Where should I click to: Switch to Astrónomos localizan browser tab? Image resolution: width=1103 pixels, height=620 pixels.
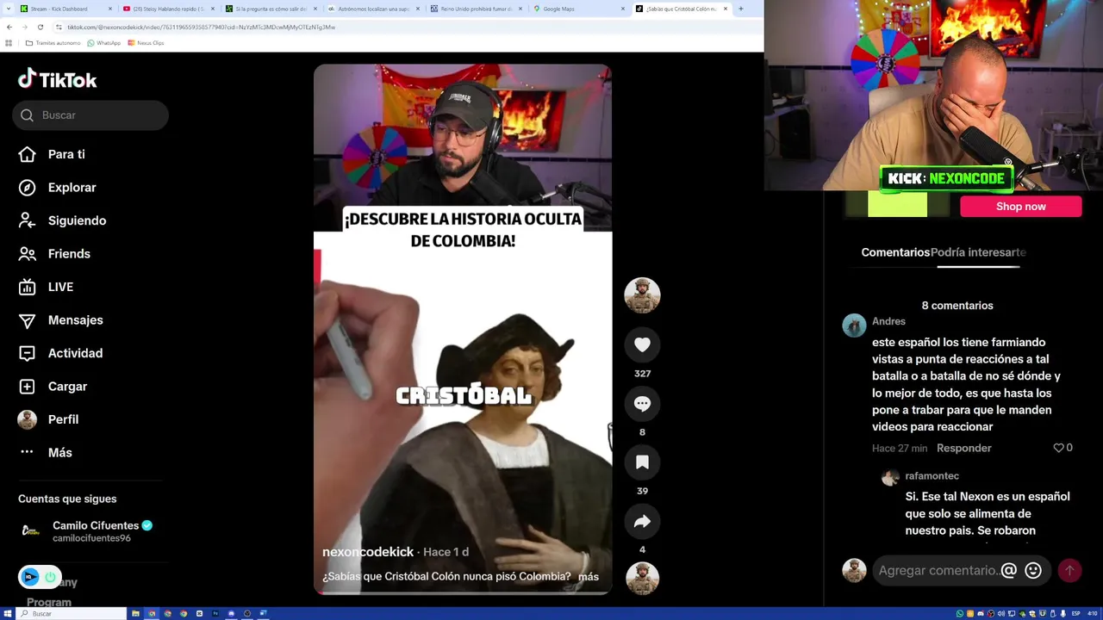coord(373,9)
